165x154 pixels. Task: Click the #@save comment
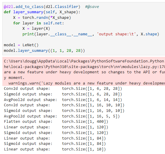92,7
